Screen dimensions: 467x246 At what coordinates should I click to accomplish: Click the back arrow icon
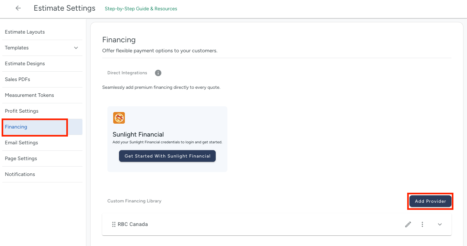[18, 8]
